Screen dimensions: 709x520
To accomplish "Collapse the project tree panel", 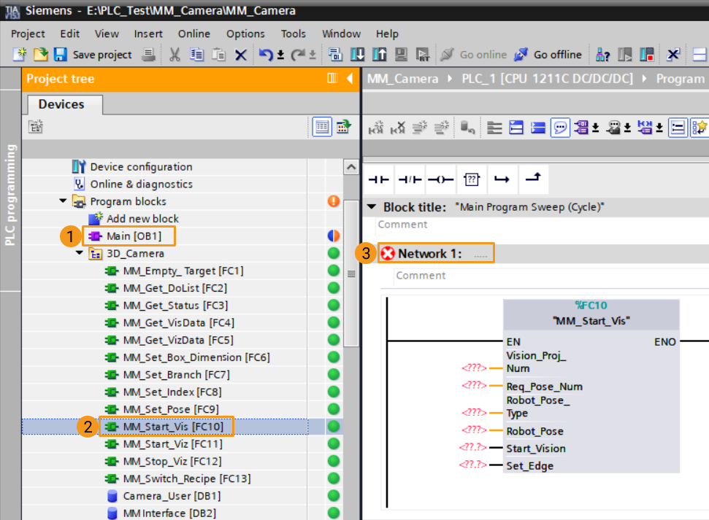I will coord(350,79).
